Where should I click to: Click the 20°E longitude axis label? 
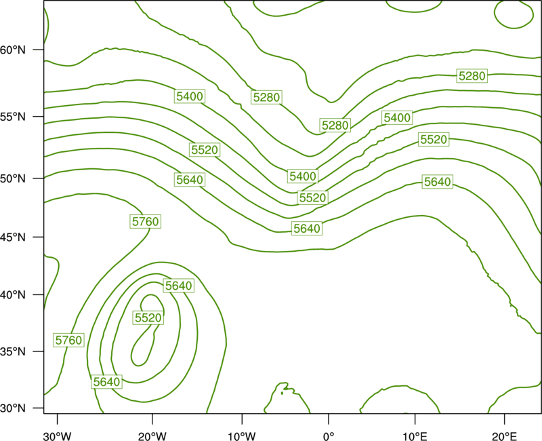point(504,436)
